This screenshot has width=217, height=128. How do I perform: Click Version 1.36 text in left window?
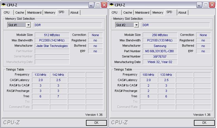pos(94,115)
